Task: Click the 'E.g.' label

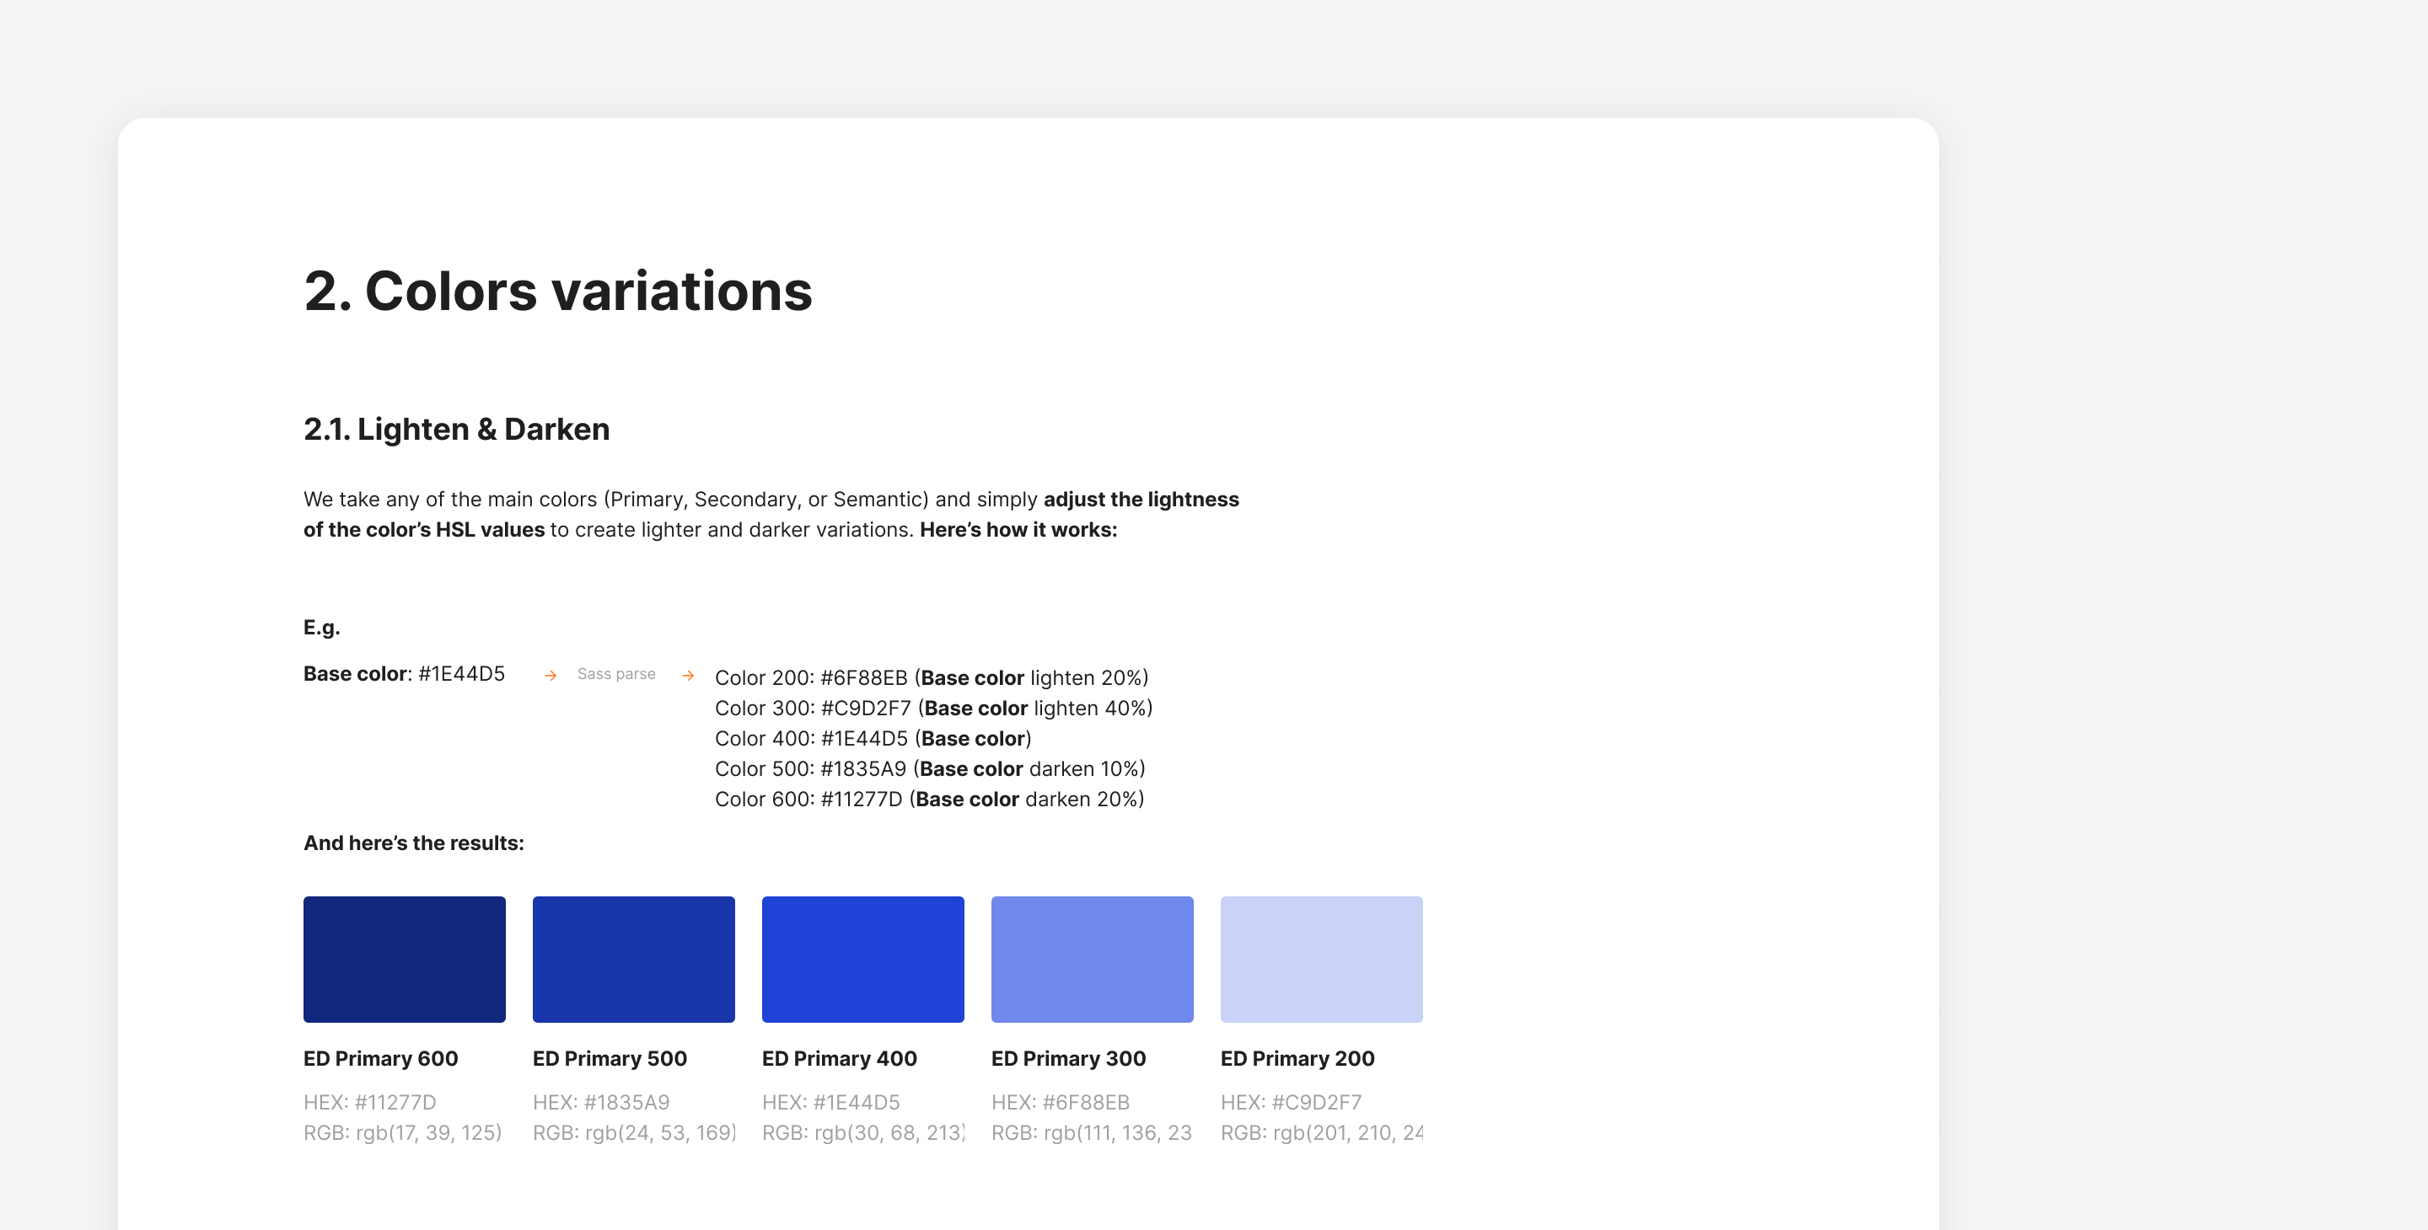Action: (x=321, y=628)
